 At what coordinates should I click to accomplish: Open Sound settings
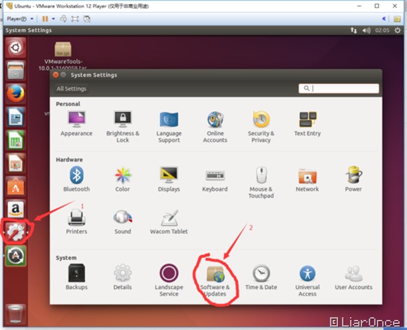123,222
